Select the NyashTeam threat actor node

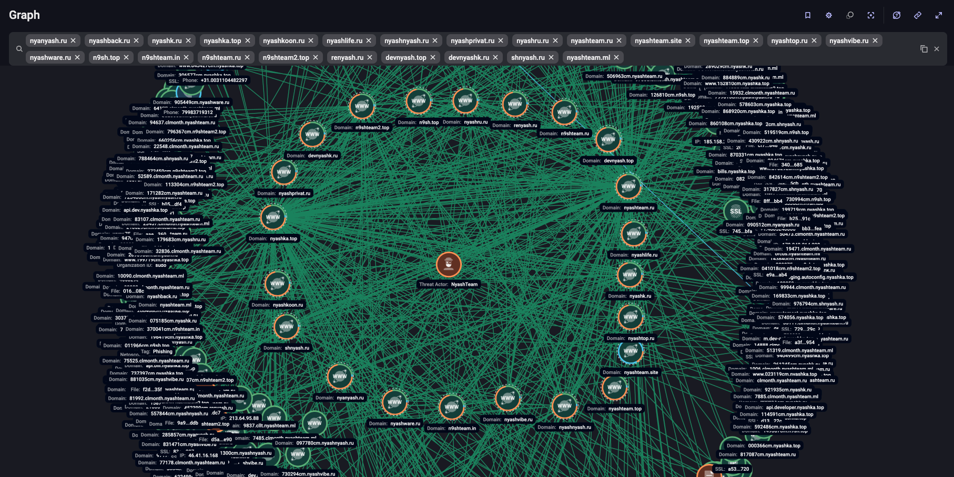click(449, 264)
